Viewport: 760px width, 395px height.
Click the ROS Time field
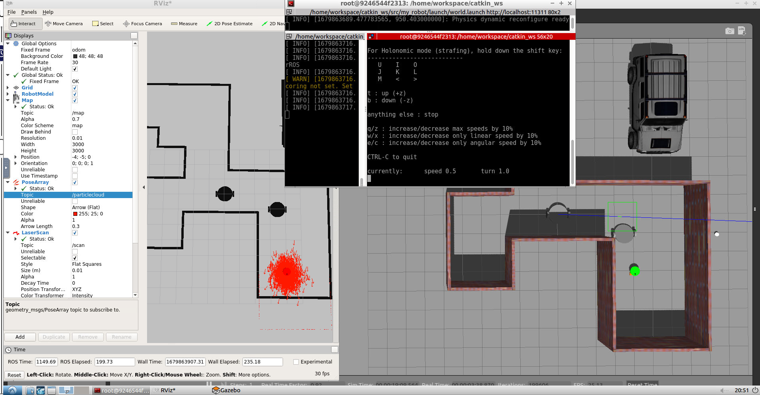point(46,362)
